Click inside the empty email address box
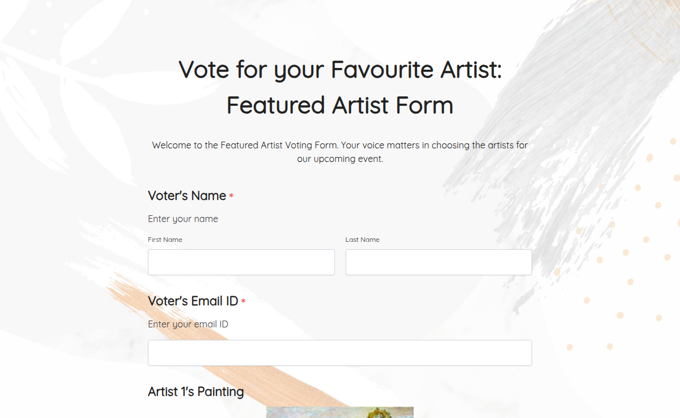680x418 pixels. point(340,352)
